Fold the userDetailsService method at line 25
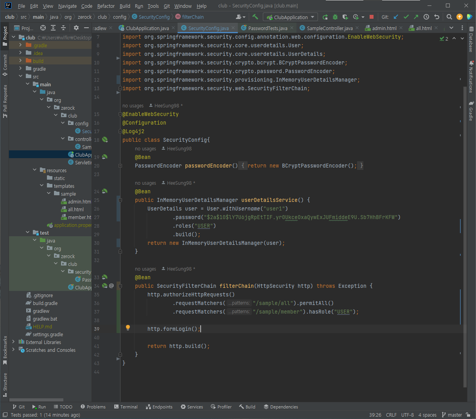The height and width of the screenshot is (419, 476). coord(120,200)
